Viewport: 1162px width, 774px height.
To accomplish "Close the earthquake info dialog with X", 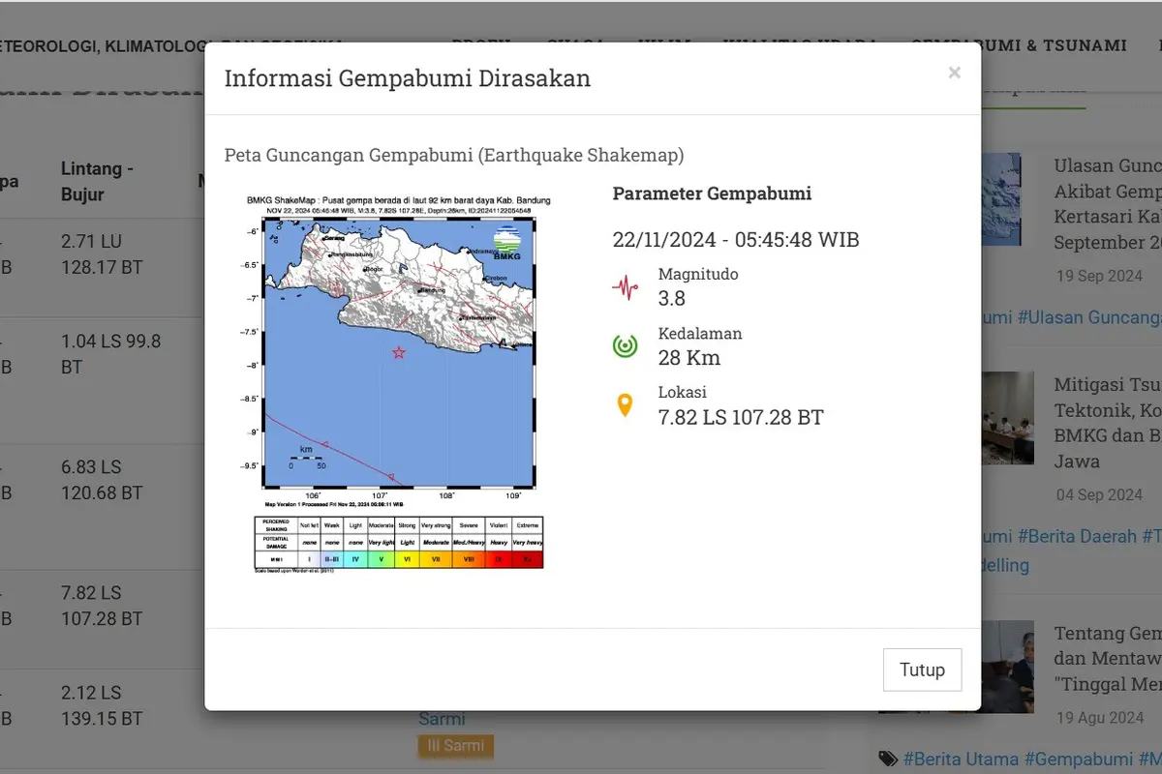I will coord(954,73).
